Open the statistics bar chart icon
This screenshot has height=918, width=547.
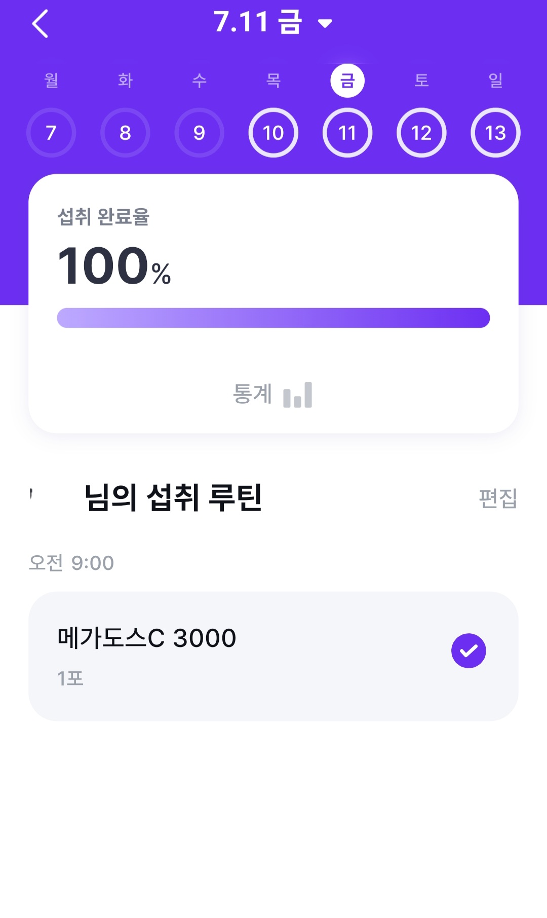(x=298, y=395)
